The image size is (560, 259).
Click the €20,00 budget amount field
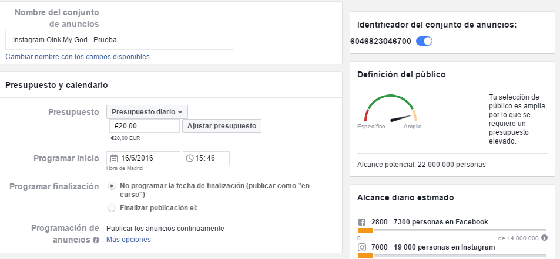click(144, 126)
